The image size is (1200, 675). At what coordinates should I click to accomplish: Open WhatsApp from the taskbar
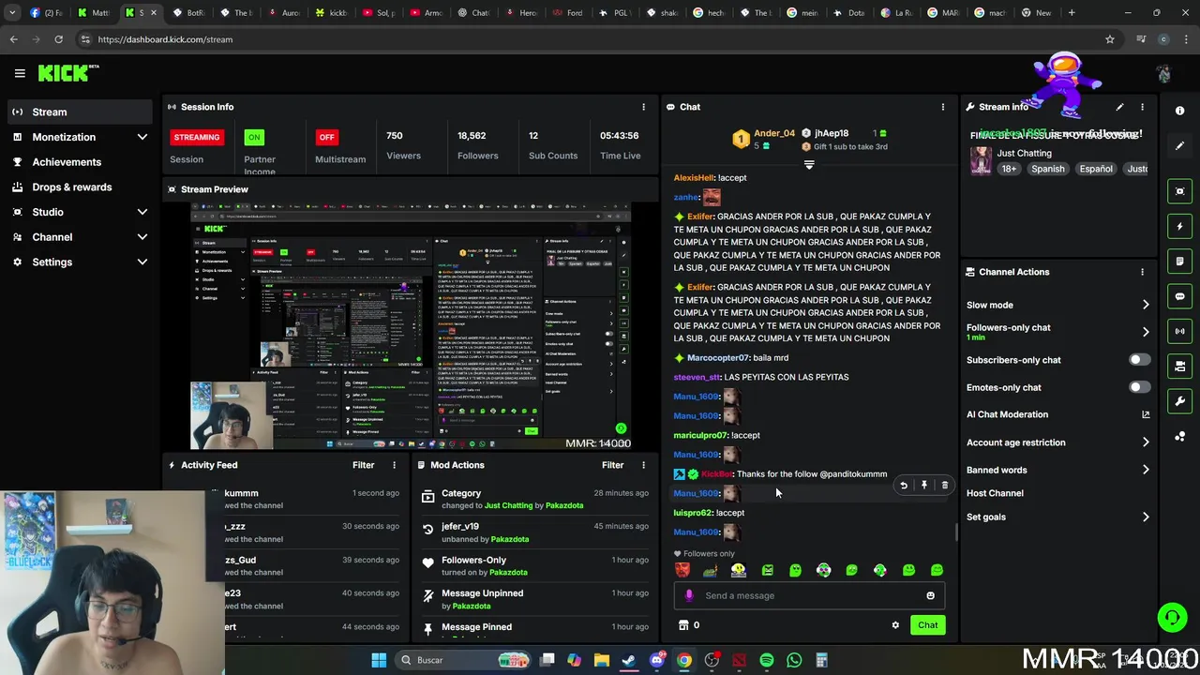pyautogui.click(x=794, y=660)
